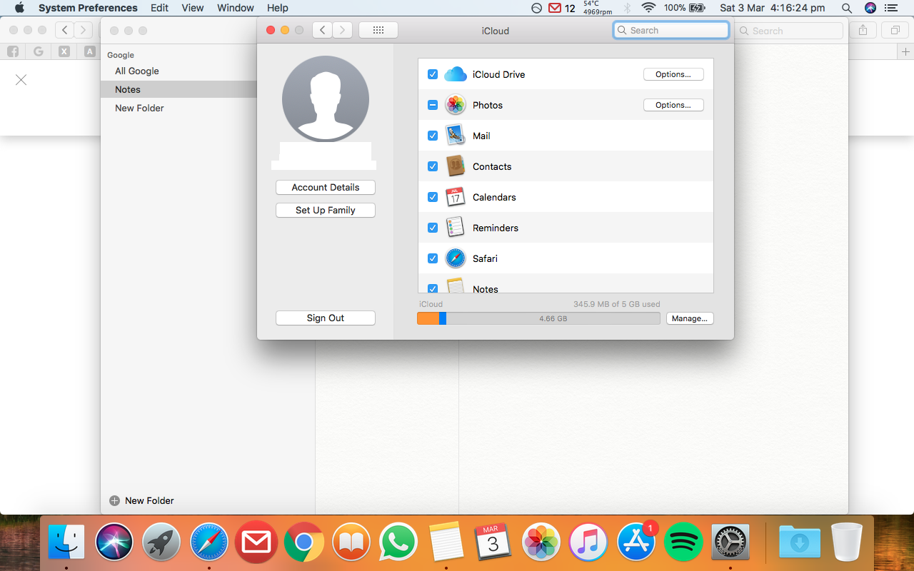Click the Reminders icon in iCloud list

pyautogui.click(x=456, y=228)
